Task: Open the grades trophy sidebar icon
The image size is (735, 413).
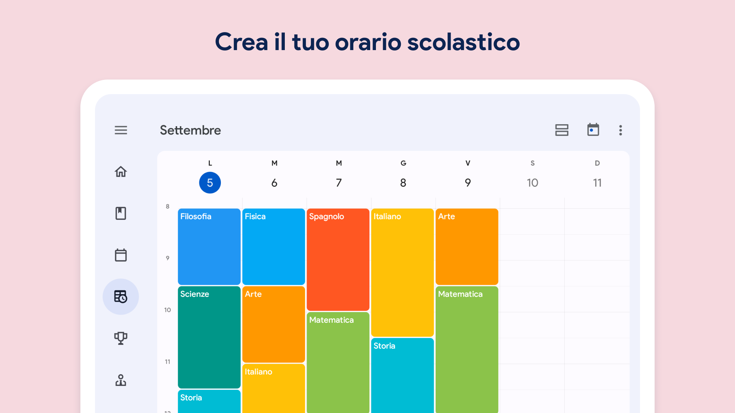Action: tap(121, 338)
